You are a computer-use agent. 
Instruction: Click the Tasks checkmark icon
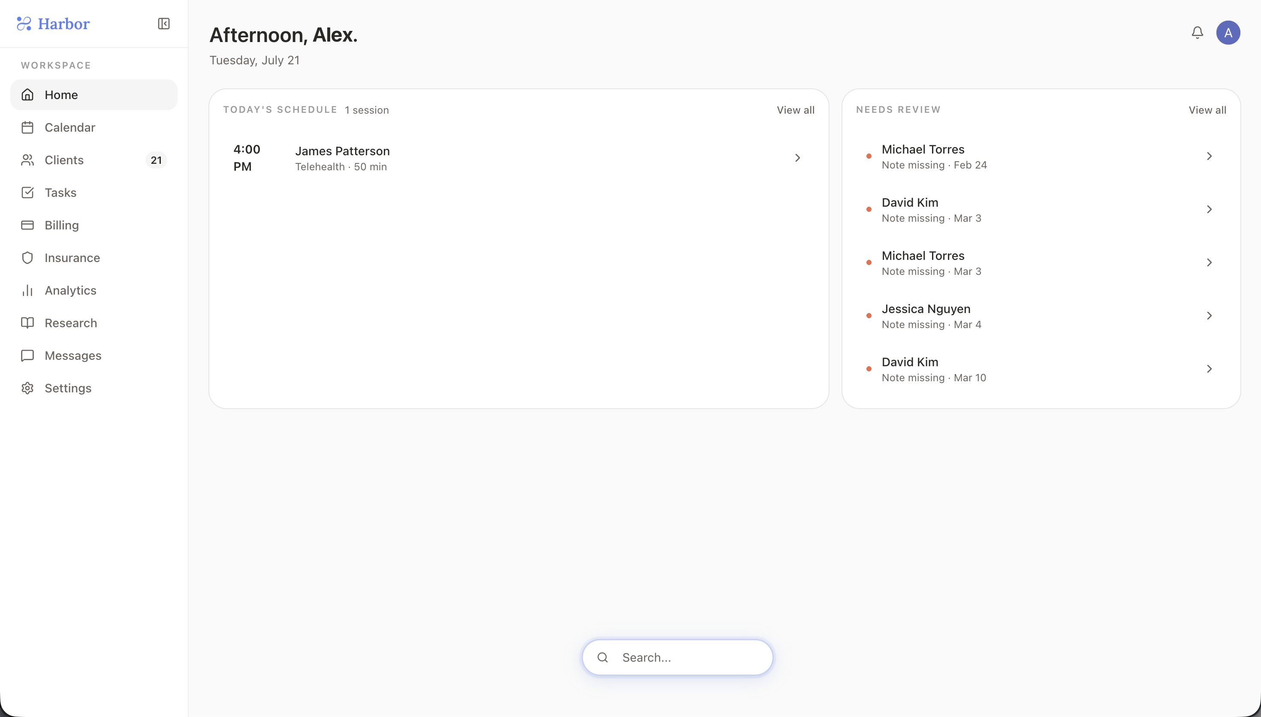(x=27, y=193)
